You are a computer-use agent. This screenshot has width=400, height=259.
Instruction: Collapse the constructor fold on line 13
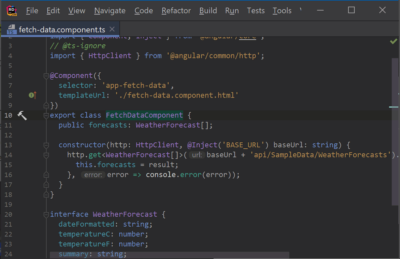[x=46, y=145]
